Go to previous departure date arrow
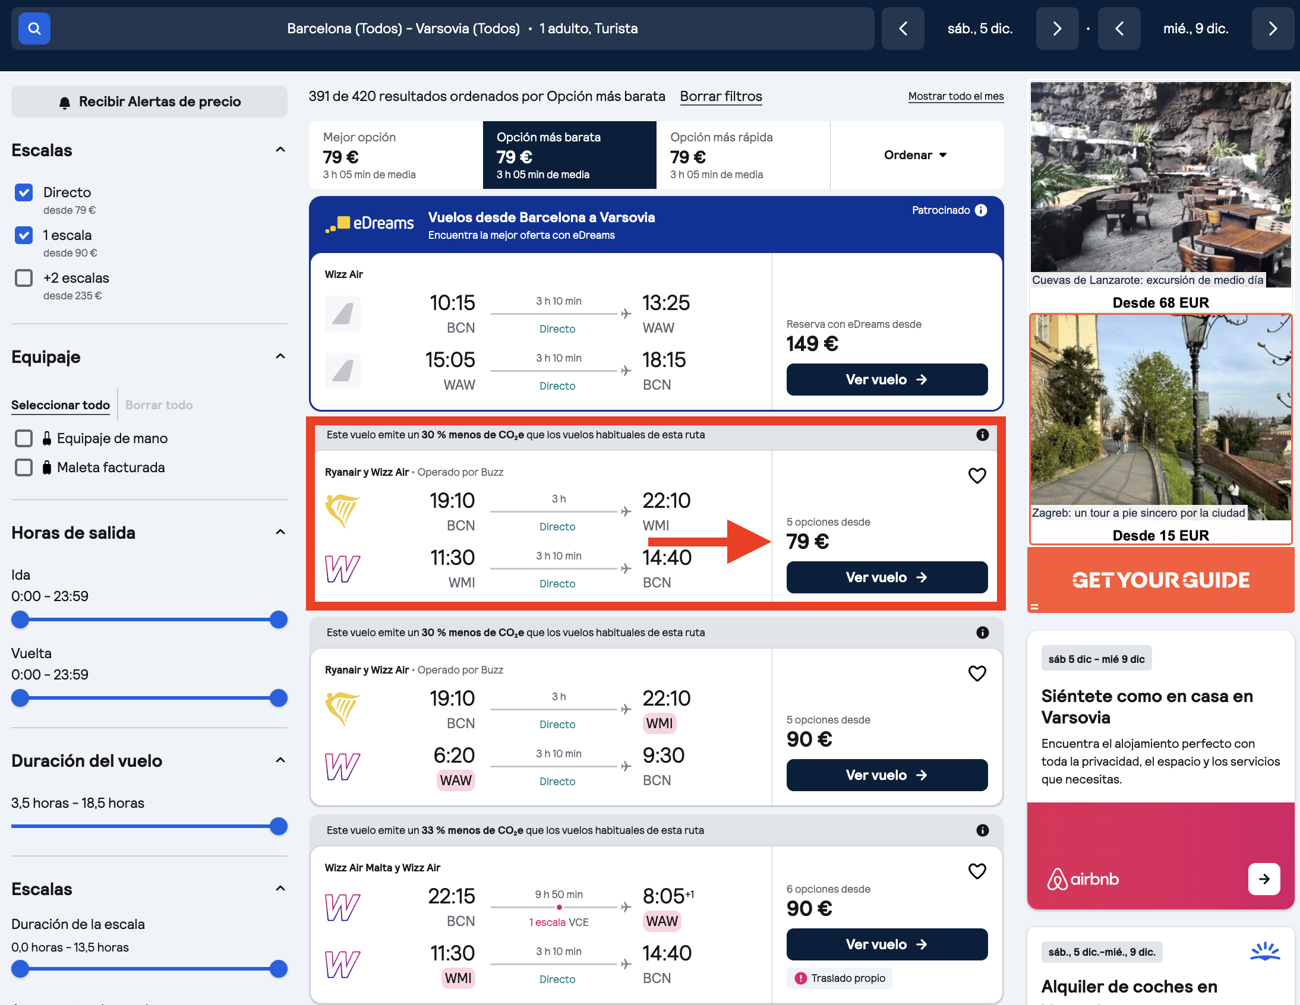The width and height of the screenshot is (1300, 1005). (x=903, y=28)
